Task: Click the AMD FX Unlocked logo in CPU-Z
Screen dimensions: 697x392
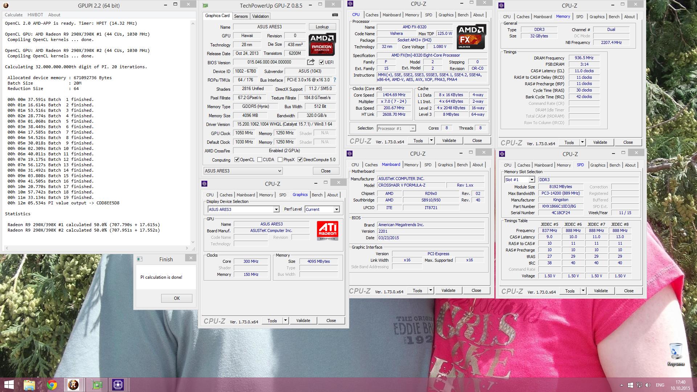Action: pyautogui.click(x=471, y=37)
